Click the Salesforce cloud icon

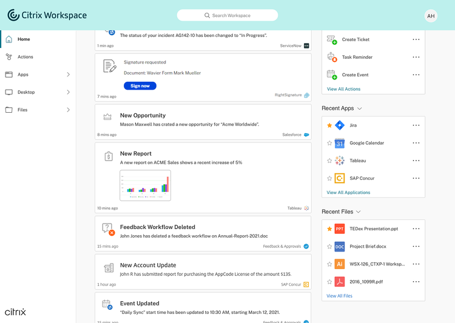(x=306, y=135)
